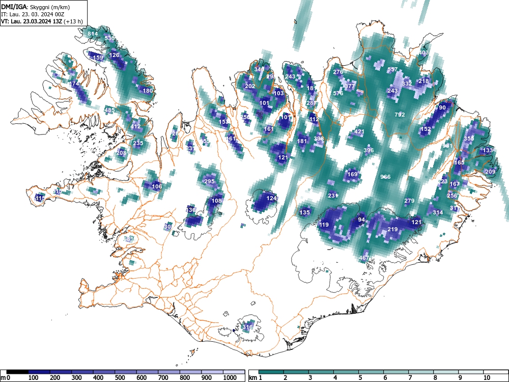Click the visibility value '530'
The image size is (509, 382).
[109, 38]
